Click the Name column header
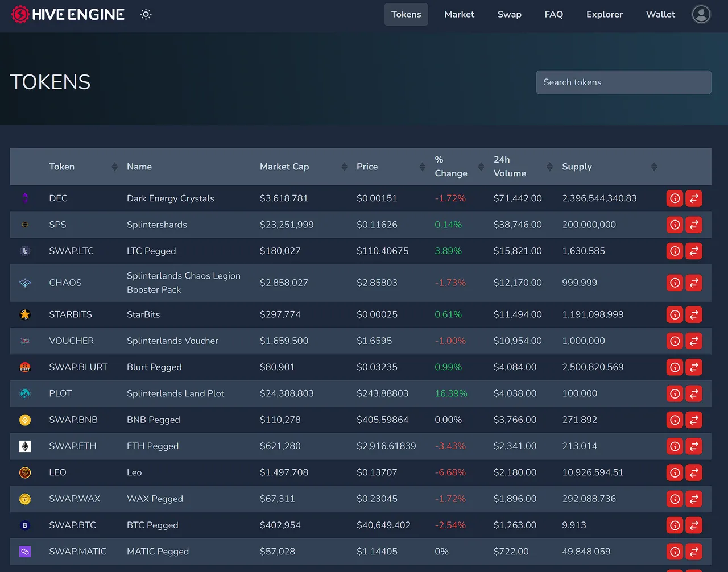Image resolution: width=728 pixels, height=572 pixels. [x=139, y=167]
